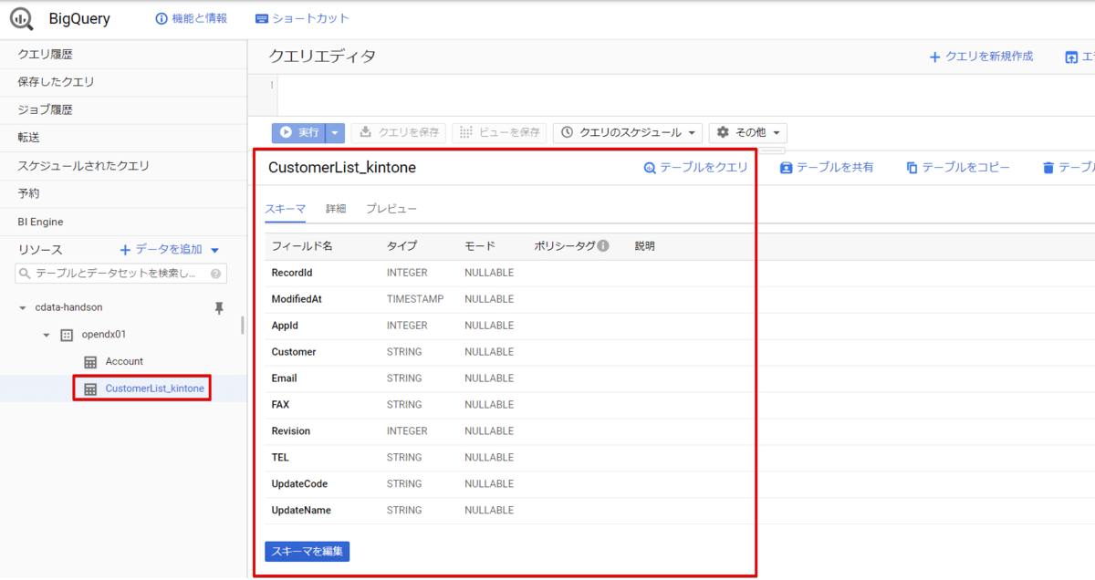1095x580 pixels.
Task: Open the dropdown arrow next to 実行
Action: tap(335, 132)
